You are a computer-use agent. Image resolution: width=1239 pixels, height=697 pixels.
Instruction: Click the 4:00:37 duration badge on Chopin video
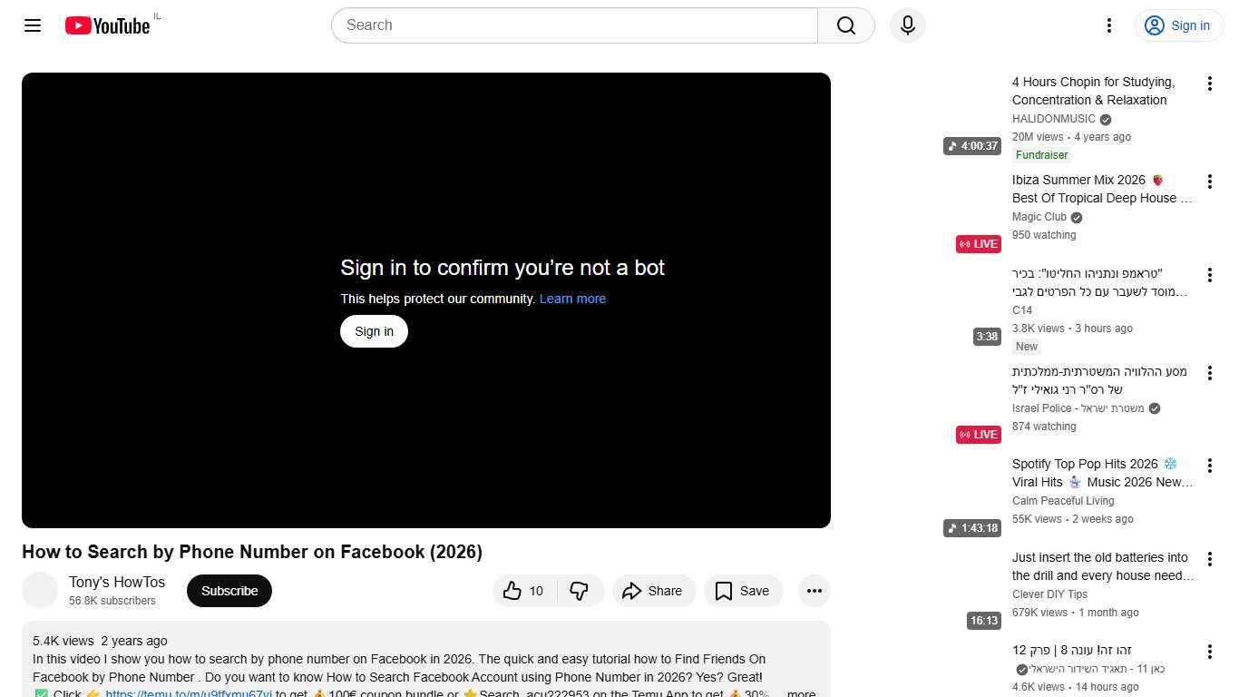pos(971,145)
